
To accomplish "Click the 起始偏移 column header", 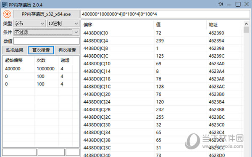I will pyautogui.click(x=14, y=60).
